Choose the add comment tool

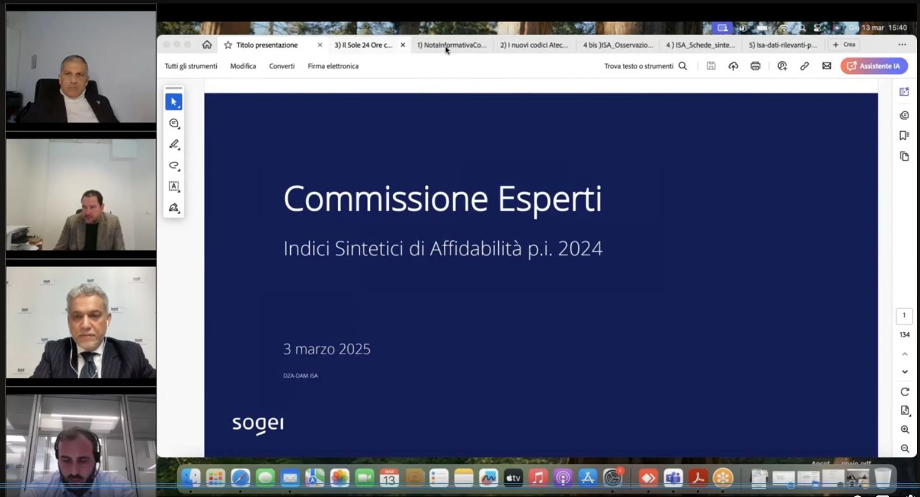pos(174,123)
